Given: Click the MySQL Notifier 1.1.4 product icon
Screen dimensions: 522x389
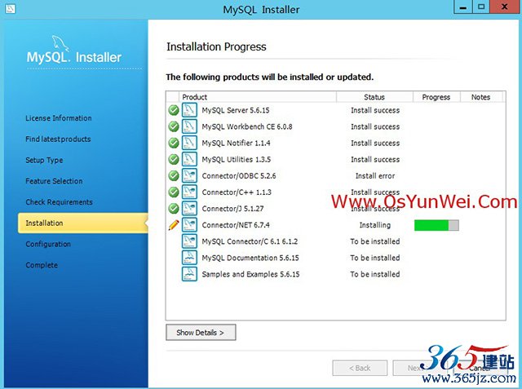Looking at the screenshot, I should (189, 143).
